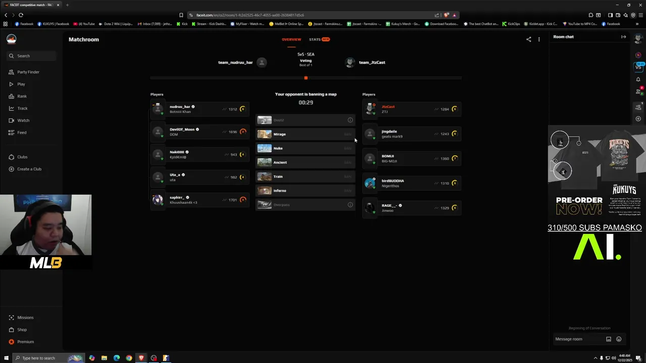Switch to the Overview tab
Image resolution: width=646 pixels, height=363 pixels.
[291, 39]
